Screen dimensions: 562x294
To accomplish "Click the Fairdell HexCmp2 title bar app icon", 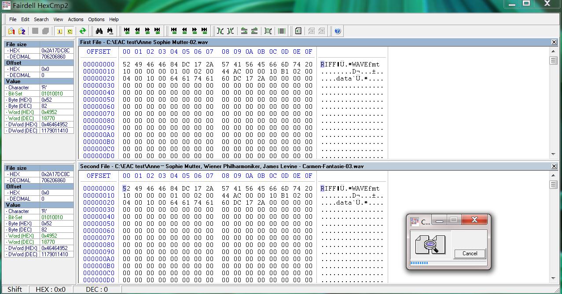I will pyautogui.click(x=6, y=5).
